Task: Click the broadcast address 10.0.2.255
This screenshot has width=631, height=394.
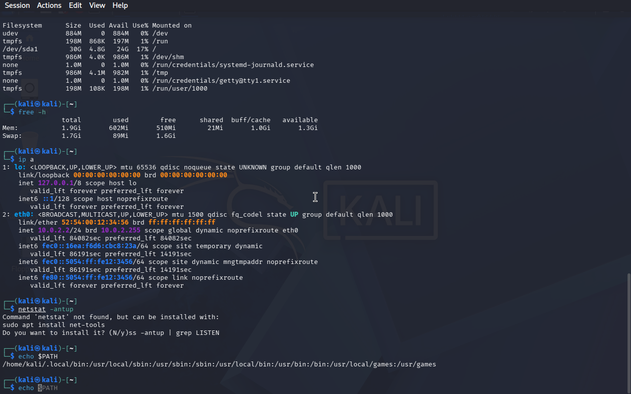Action: [120, 230]
